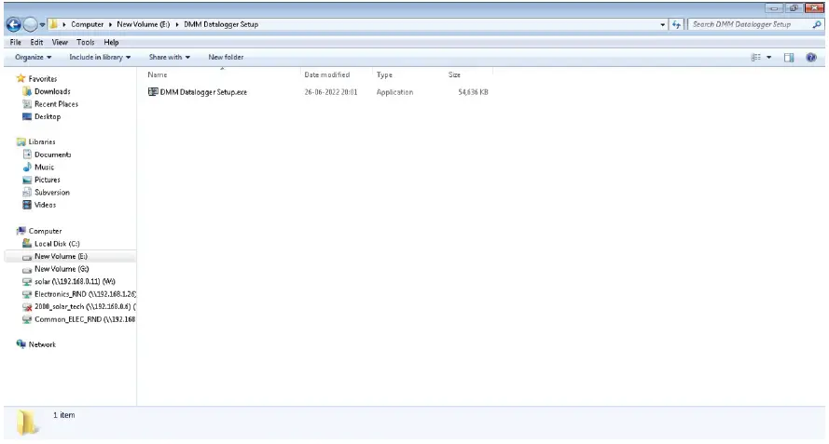Click the Forward navigation arrow button
Screen dimensions: 829x444
tap(30, 24)
